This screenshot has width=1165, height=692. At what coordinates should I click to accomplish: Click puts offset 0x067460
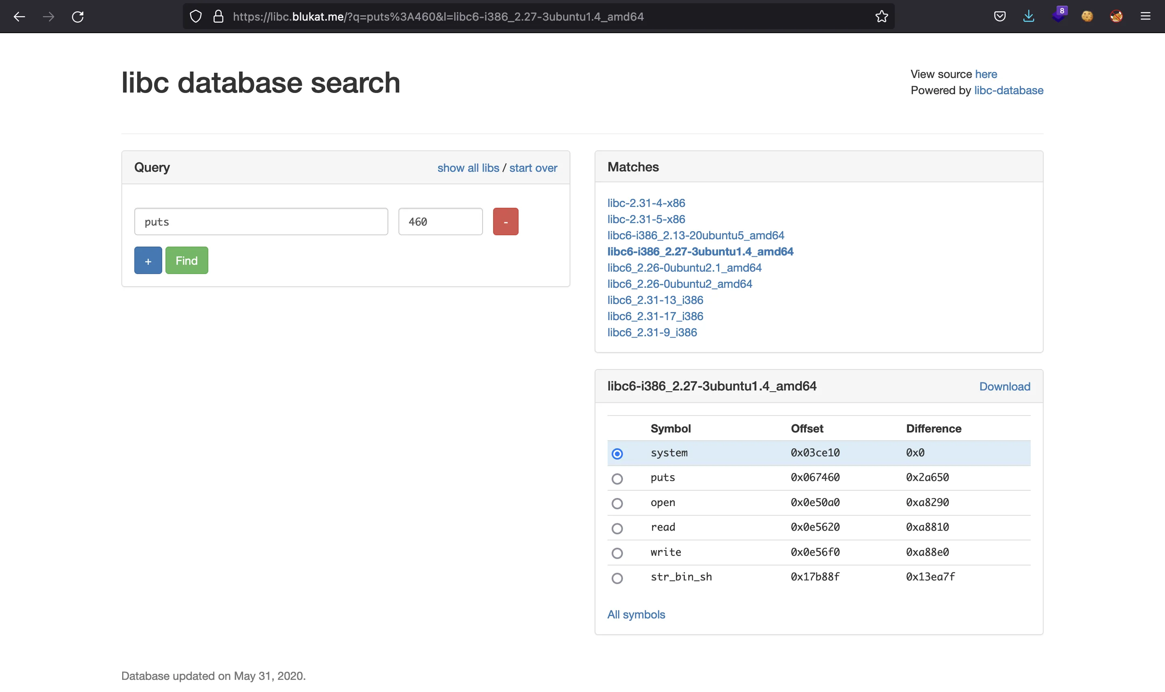point(815,477)
